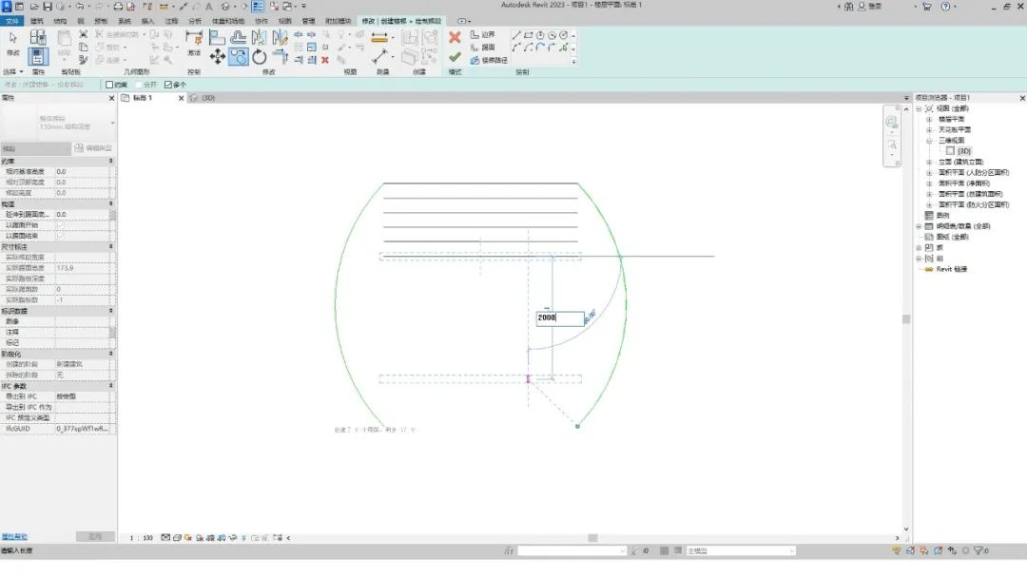This screenshot has width=1027, height=578.
Task: Open the 属性帮助 (Properties help) link
Action: 13,537
